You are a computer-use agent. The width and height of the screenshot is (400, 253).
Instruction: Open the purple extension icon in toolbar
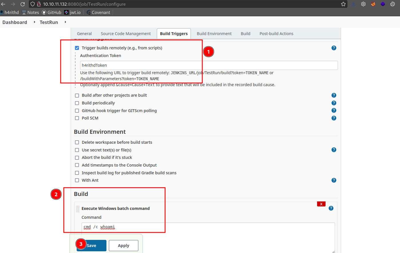(x=383, y=4)
